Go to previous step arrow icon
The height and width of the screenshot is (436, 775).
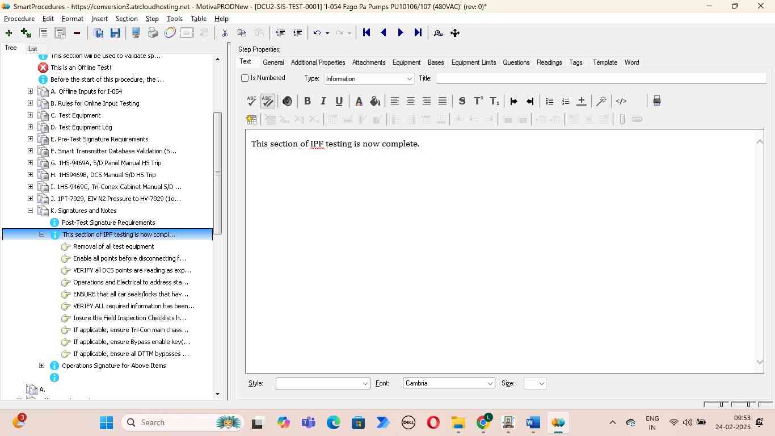pos(384,33)
